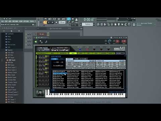Toggle the 3.2 recording countdown icon
The image size is (161, 121).
coord(54,19)
